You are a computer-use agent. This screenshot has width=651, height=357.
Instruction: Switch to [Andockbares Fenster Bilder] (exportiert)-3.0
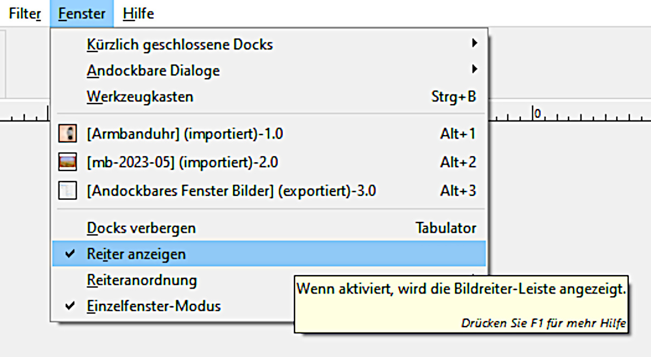tap(232, 191)
